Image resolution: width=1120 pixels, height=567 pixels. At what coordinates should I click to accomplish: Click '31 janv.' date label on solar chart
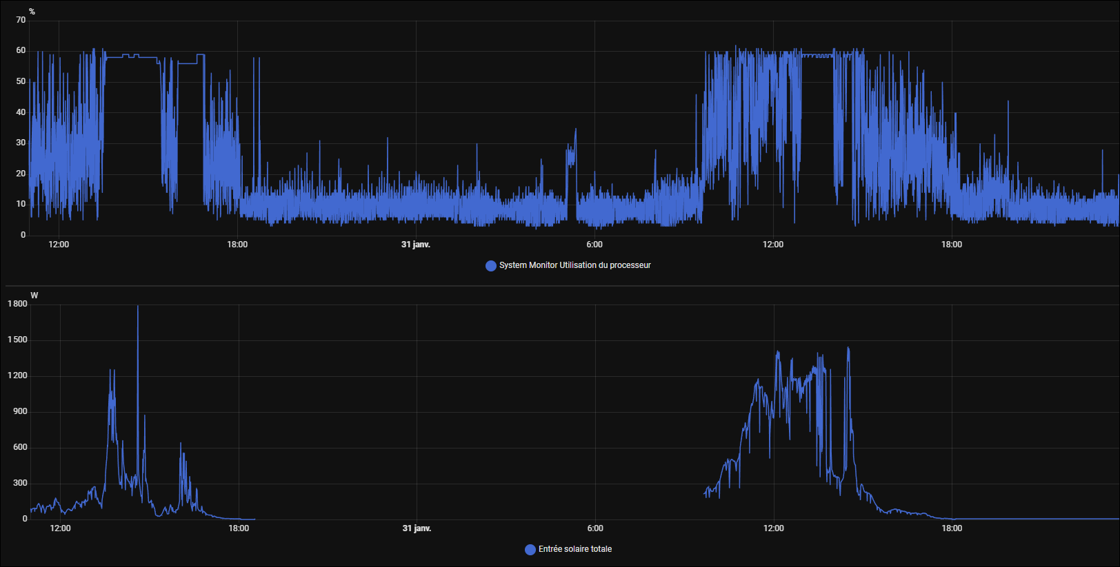(x=417, y=528)
